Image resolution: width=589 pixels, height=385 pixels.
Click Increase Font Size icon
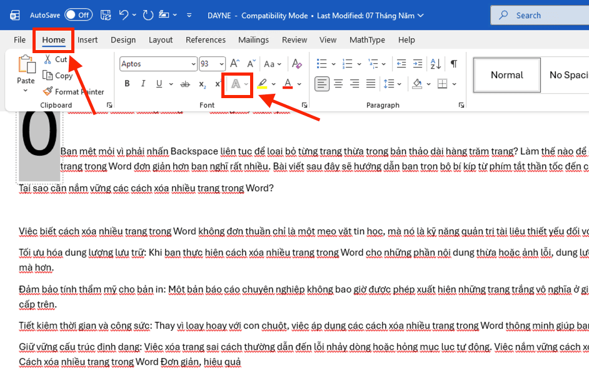point(234,64)
